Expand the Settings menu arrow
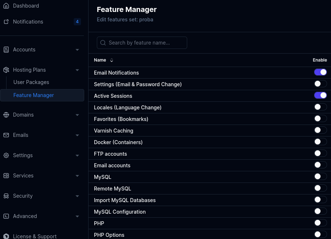 click(x=77, y=155)
